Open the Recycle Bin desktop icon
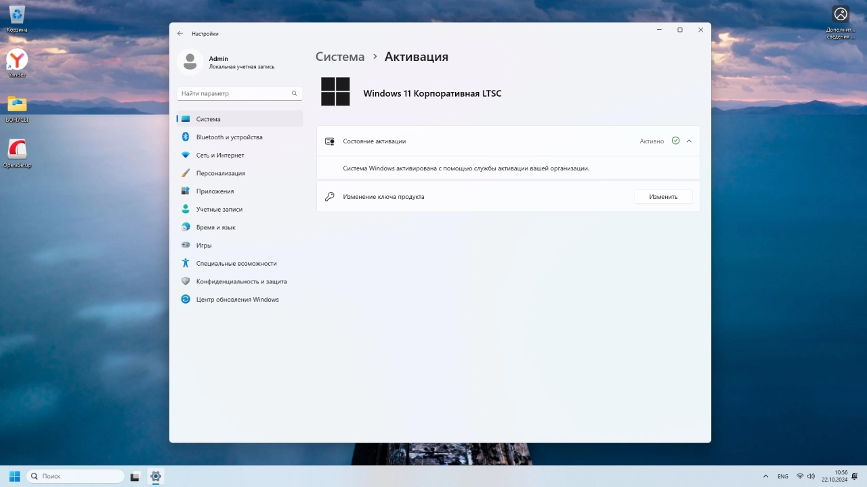This screenshot has height=487, width=867. pyautogui.click(x=17, y=18)
